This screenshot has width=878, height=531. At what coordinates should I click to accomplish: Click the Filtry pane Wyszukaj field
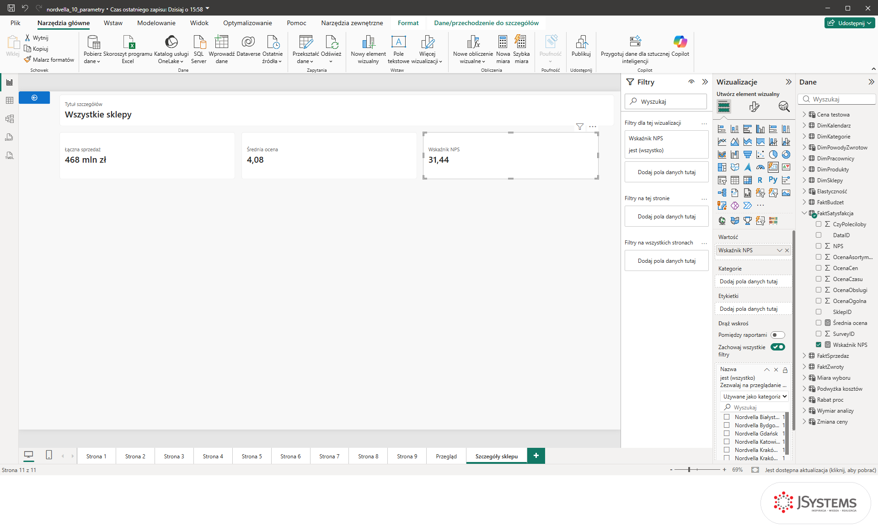(x=666, y=101)
